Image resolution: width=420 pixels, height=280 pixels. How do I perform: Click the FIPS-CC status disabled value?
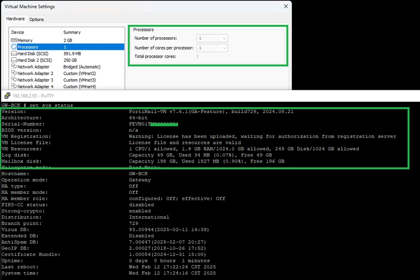(x=141, y=205)
